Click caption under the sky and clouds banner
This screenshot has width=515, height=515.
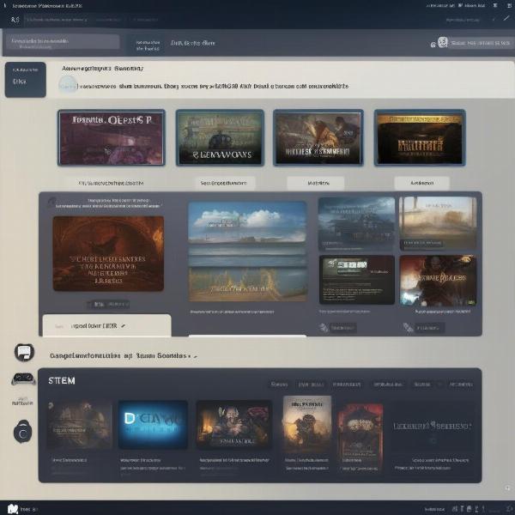click(232, 312)
